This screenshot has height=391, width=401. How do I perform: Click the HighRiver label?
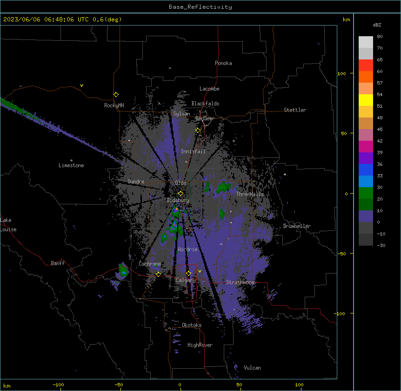click(x=200, y=345)
